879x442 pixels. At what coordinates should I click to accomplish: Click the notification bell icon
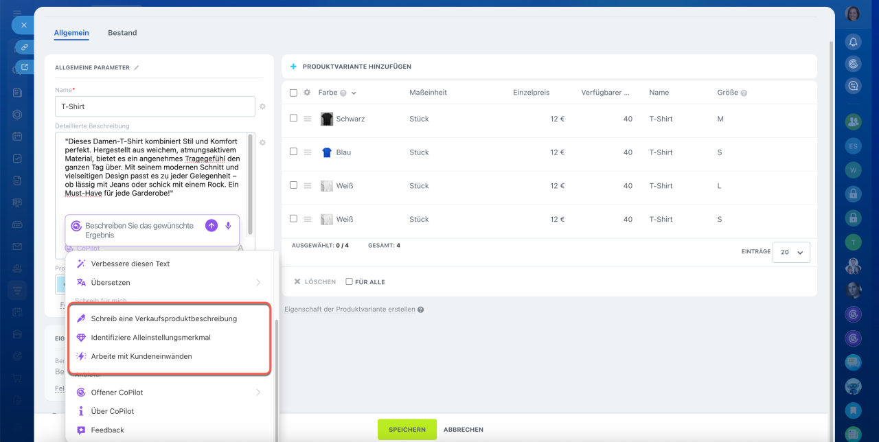click(x=853, y=42)
